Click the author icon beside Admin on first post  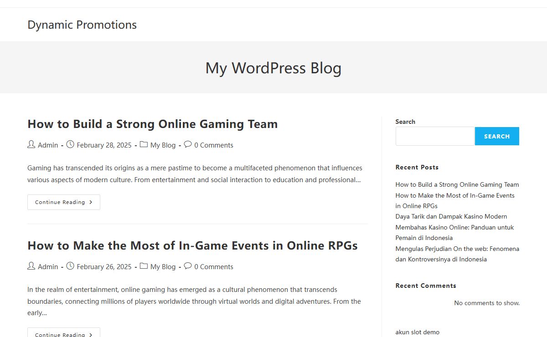click(31, 145)
